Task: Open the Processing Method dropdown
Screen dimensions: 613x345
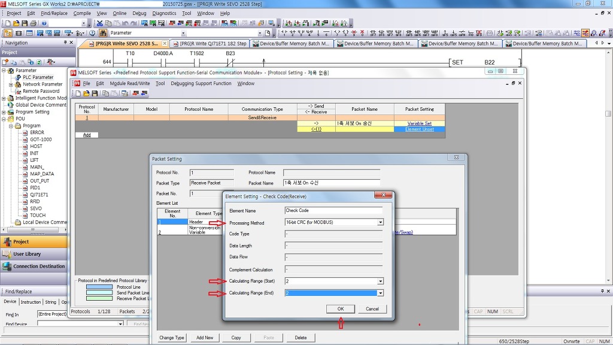Action: 380,222
